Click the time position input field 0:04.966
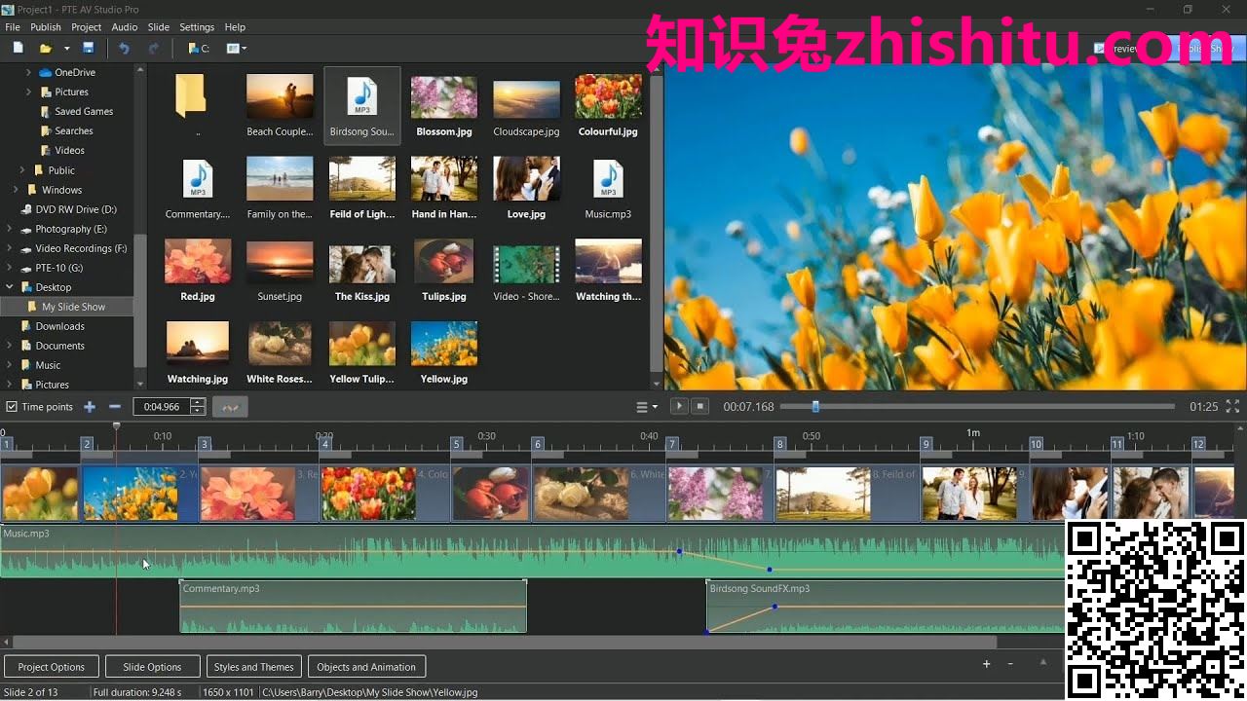 (162, 407)
